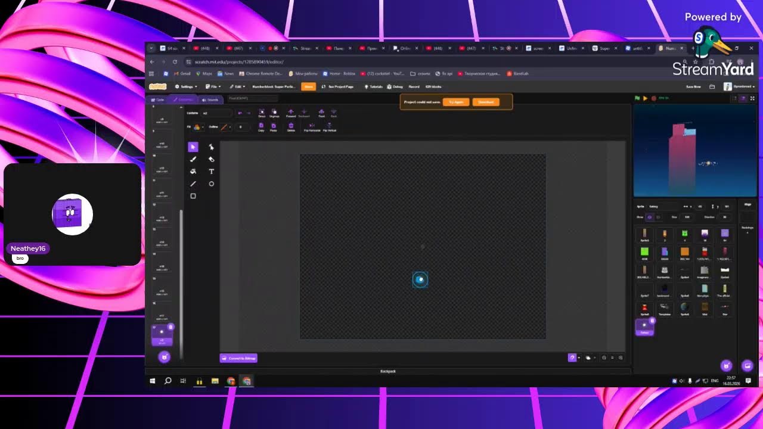Click Try Again in save alert

(456, 102)
